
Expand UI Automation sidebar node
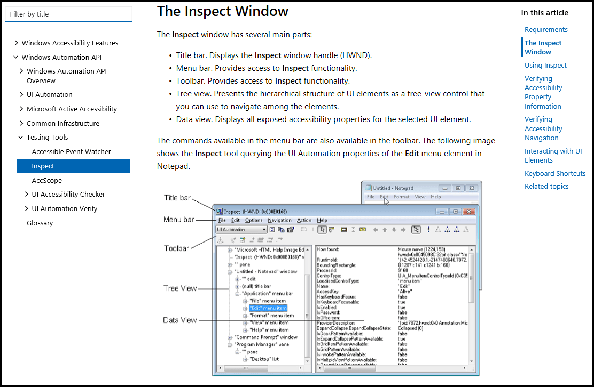click(21, 94)
